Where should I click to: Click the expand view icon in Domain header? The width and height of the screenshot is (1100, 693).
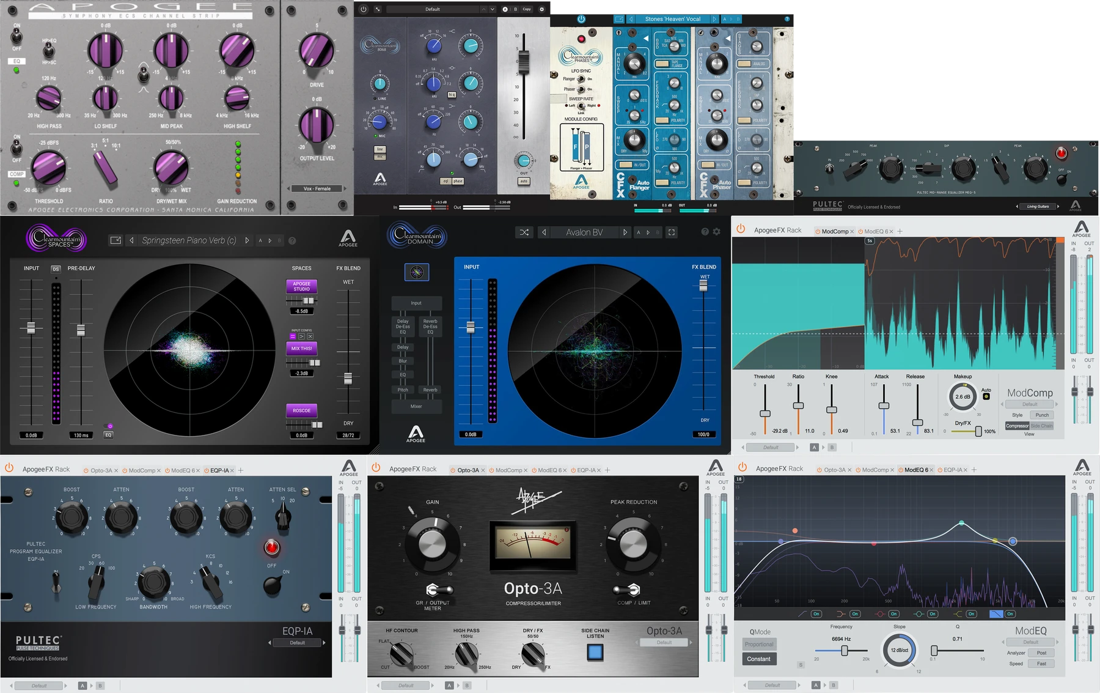(x=672, y=232)
